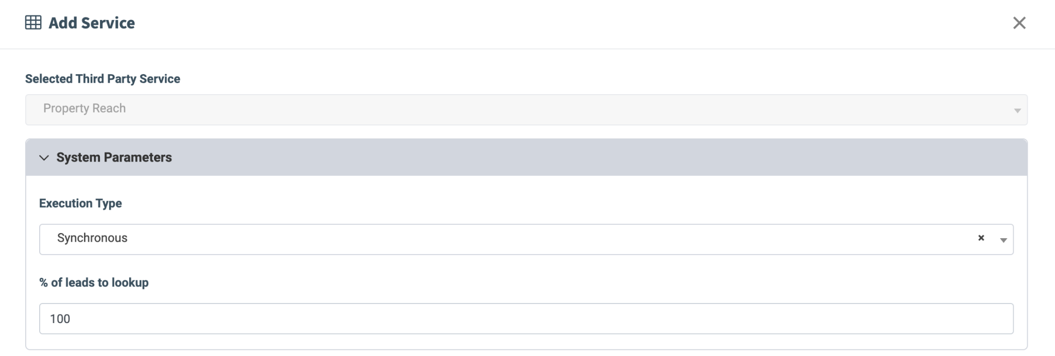Screen dimensions: 1055x356
Task: Click the Property Reach placeholder text
Action: point(84,108)
